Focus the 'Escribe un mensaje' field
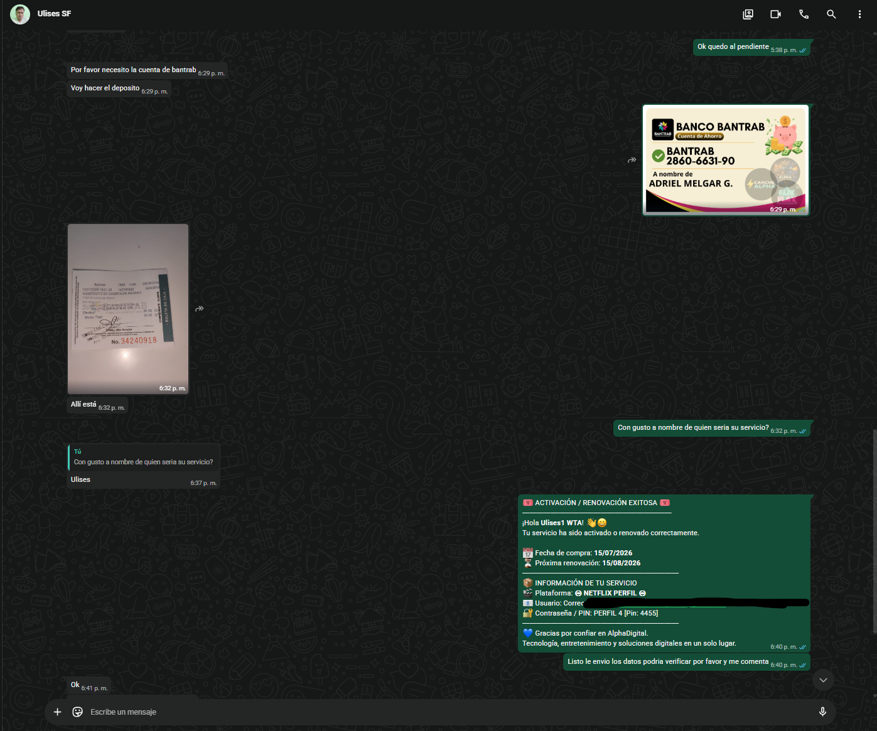877x731 pixels. coord(449,712)
